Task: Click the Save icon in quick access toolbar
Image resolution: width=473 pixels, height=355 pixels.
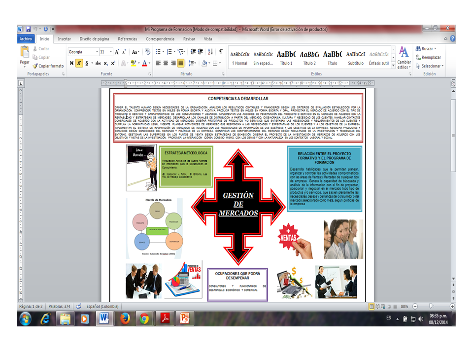Action: 29,29
